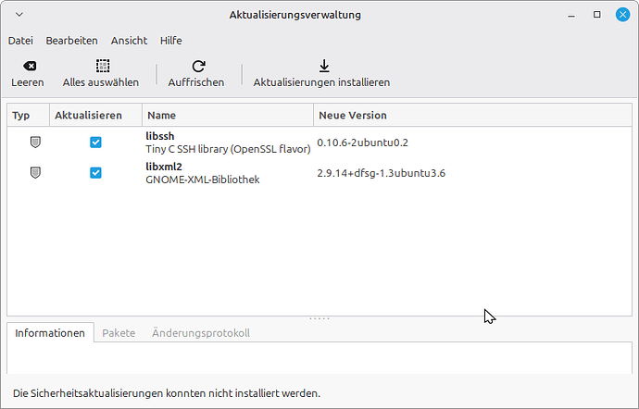
Task: Uncheck the libssh update checkbox
Action: point(95,143)
